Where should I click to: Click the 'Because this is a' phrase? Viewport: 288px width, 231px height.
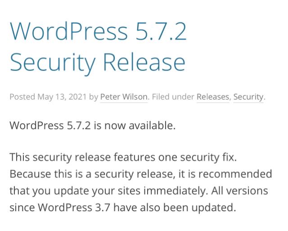click(x=50, y=174)
